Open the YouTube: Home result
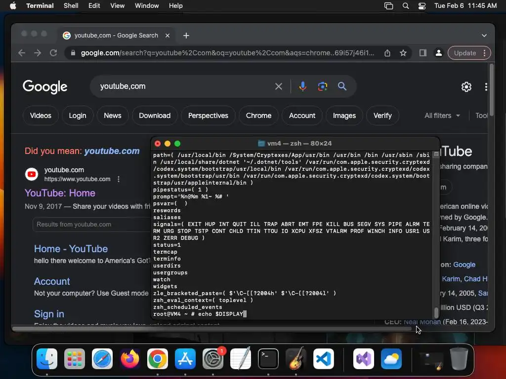The image size is (506, 379). [60, 193]
